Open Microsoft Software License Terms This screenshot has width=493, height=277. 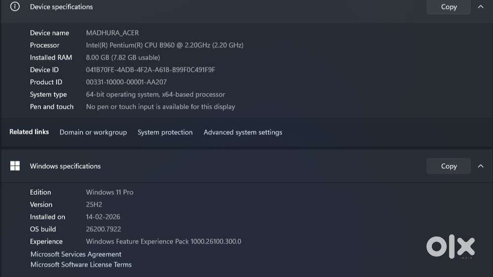tap(81, 265)
